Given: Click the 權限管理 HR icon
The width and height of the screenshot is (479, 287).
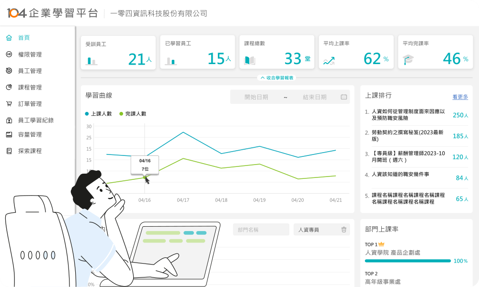Looking at the screenshot, I should pyautogui.click(x=9, y=54).
